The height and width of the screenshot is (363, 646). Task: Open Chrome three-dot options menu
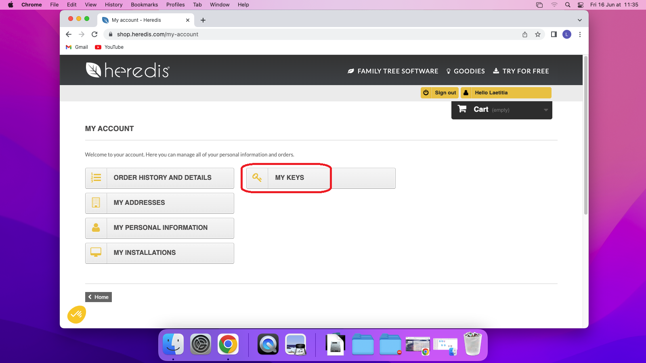tap(580, 34)
